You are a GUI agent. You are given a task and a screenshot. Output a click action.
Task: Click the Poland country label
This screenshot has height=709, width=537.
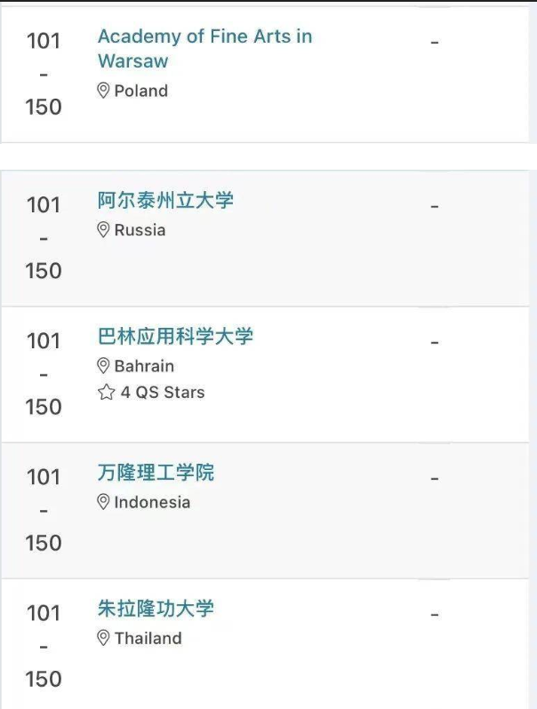pyautogui.click(x=141, y=91)
